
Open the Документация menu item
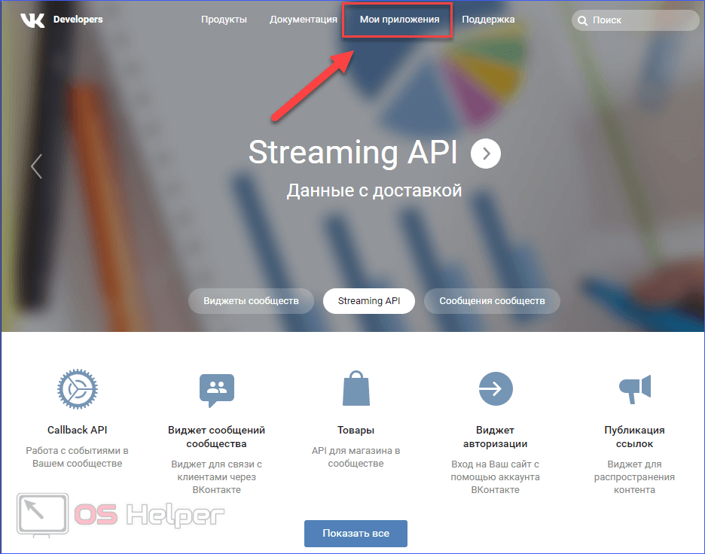[x=303, y=20]
